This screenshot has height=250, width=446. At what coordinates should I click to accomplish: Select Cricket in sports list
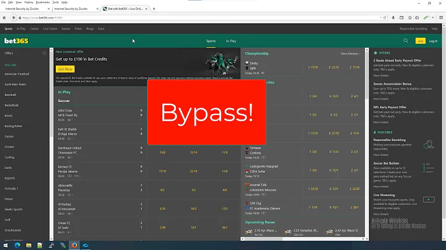click(x=9, y=147)
